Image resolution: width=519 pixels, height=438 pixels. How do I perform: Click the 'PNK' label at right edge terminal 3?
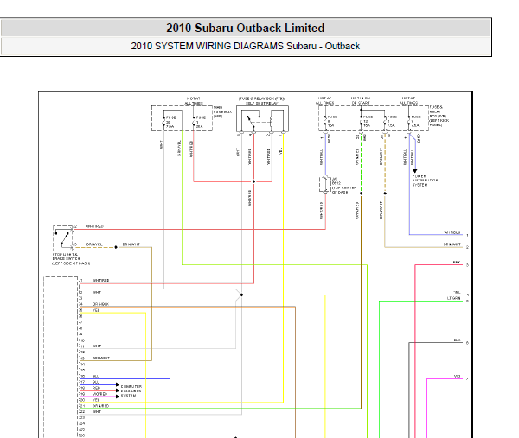point(457,262)
